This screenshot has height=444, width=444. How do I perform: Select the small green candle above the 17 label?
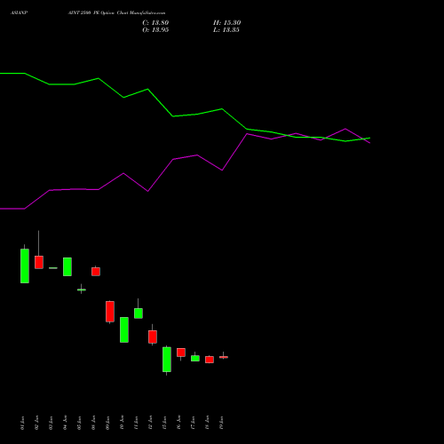point(195,358)
